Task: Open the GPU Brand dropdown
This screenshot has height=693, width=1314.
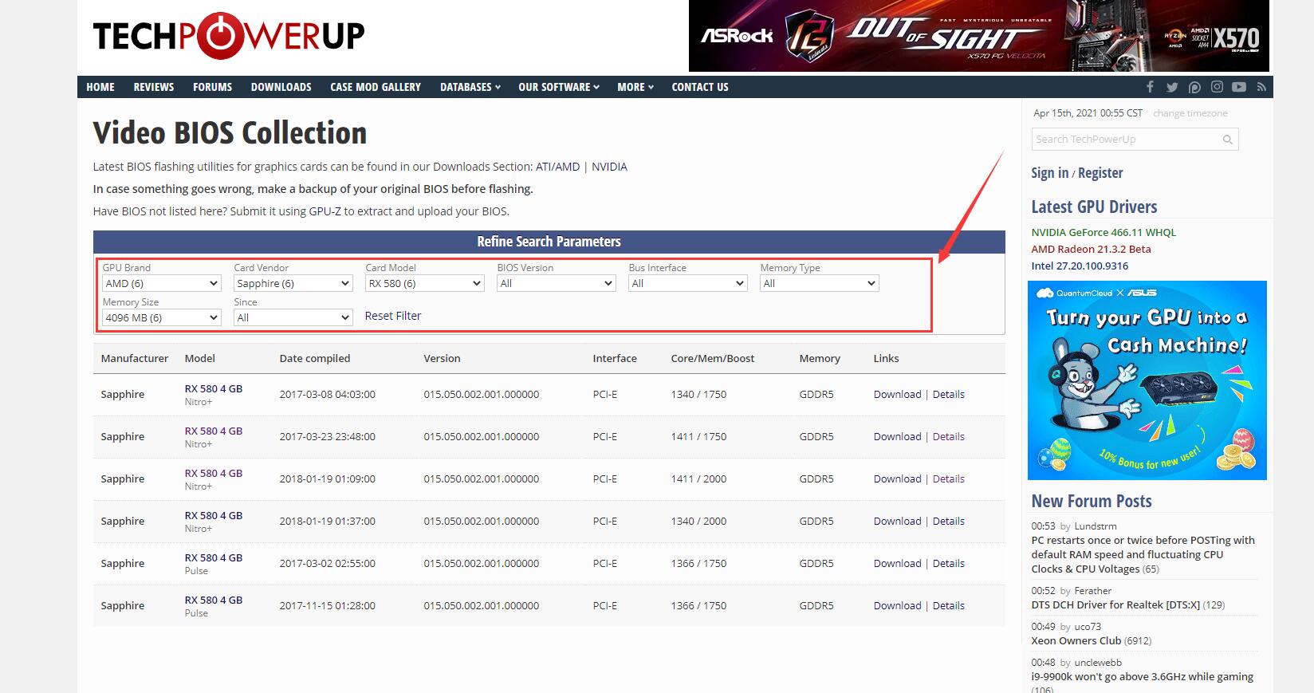Action: (x=162, y=283)
